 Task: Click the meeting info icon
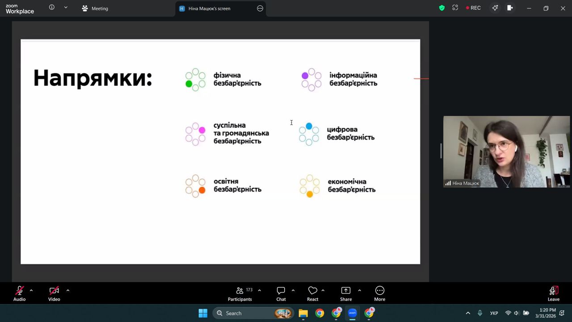[52, 8]
